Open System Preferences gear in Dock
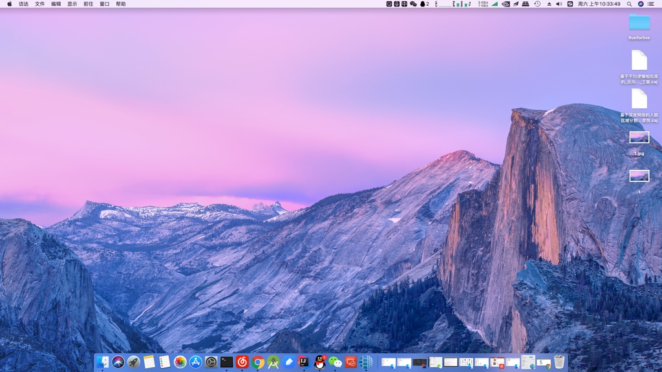 (x=211, y=362)
